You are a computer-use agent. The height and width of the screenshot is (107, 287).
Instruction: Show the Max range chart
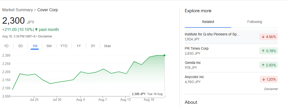(108, 46)
